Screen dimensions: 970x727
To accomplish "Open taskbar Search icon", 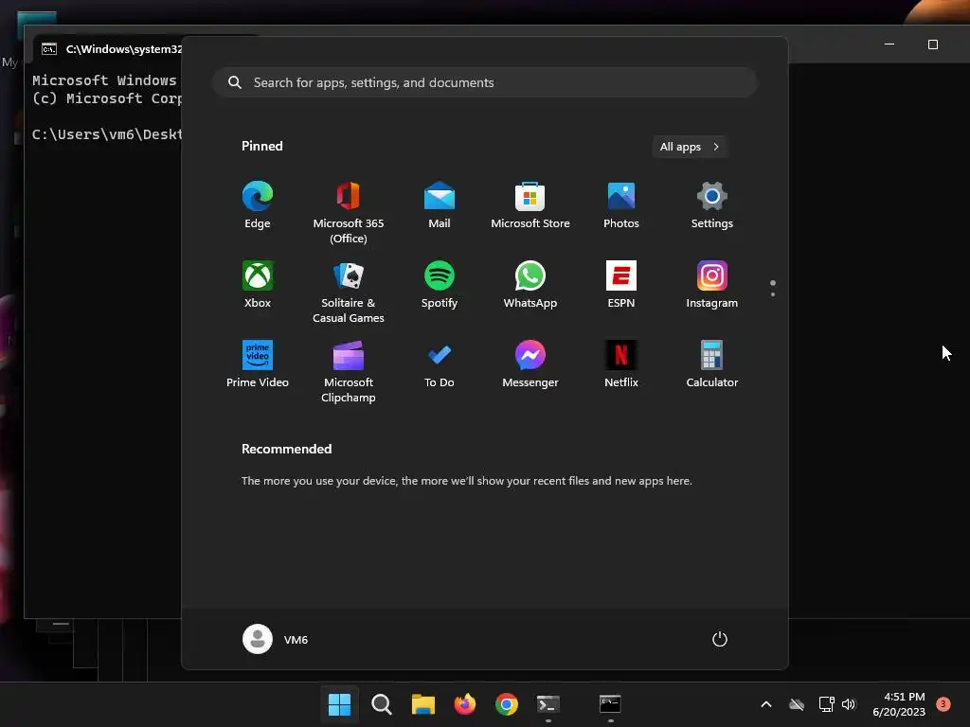I will pos(381,704).
